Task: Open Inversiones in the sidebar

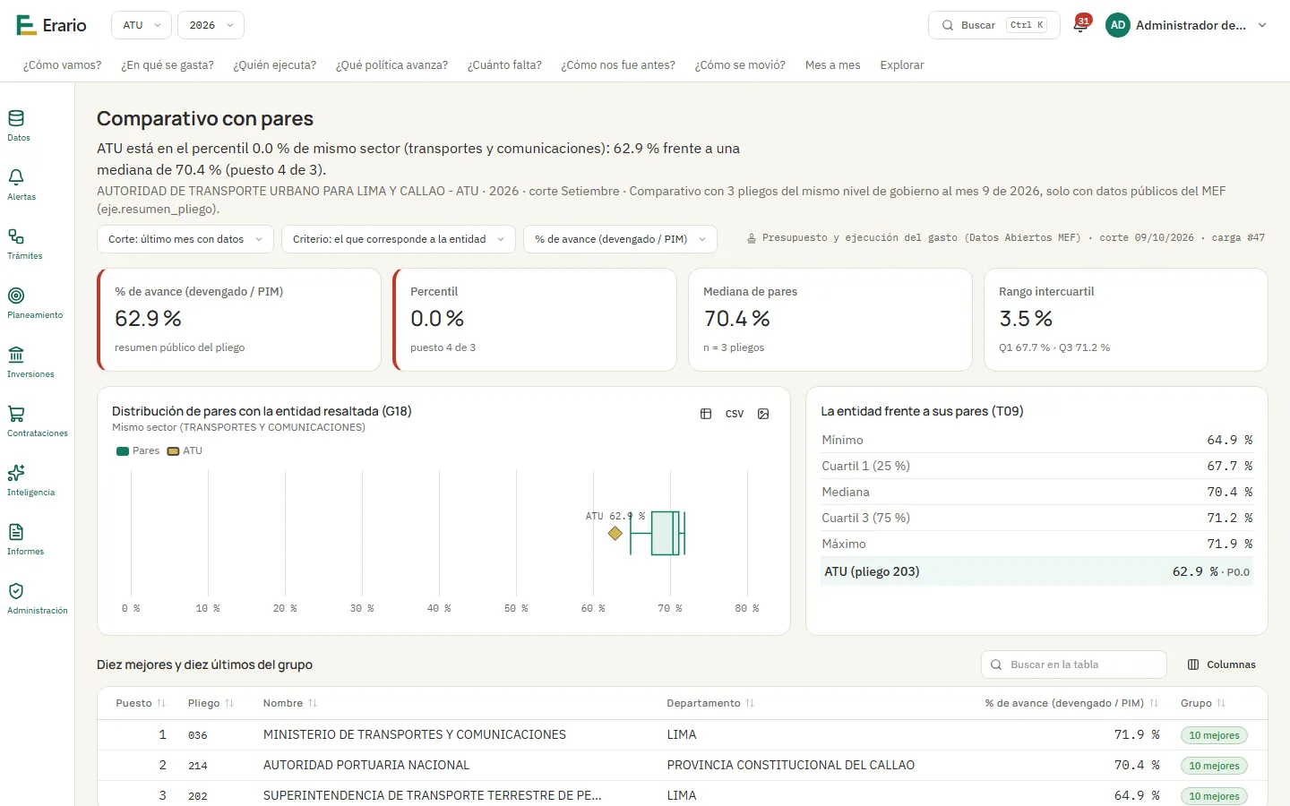Action: point(30,362)
